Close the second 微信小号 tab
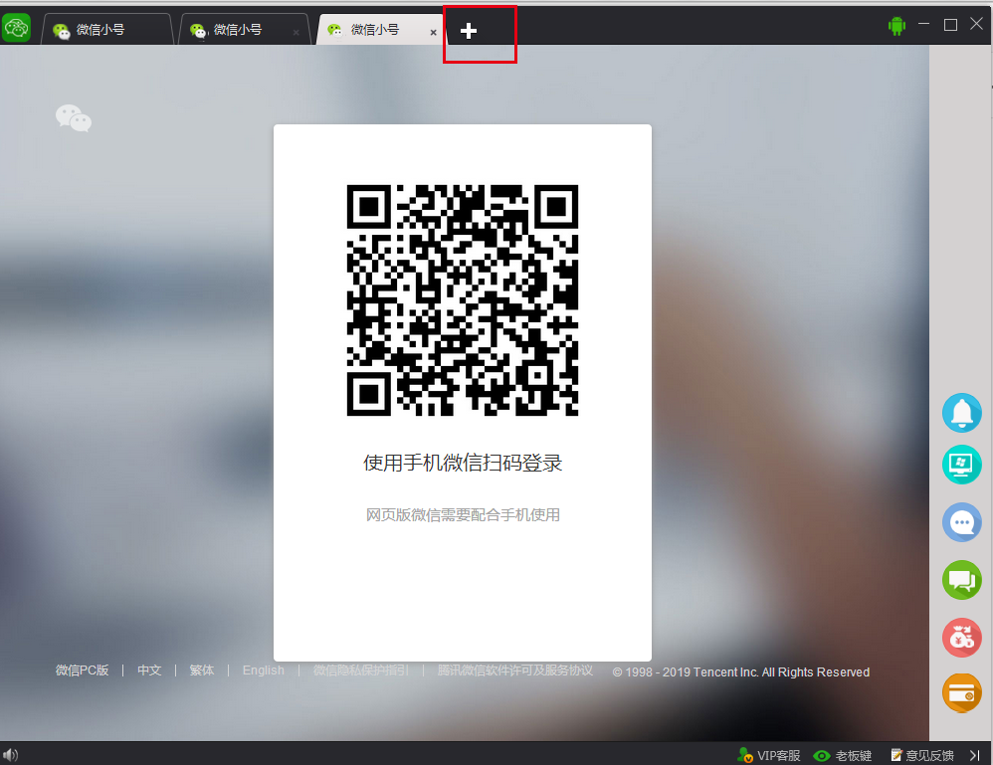Screen dimensions: 993x765 coord(296,32)
